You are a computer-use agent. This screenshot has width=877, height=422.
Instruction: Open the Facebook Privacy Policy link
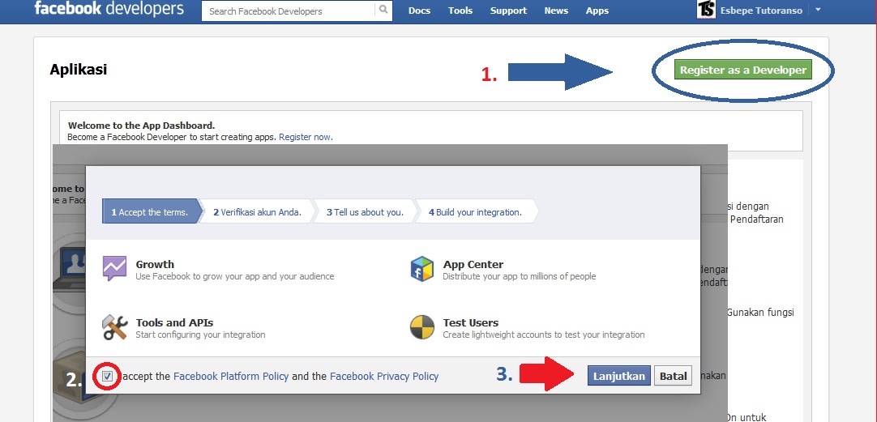tap(384, 376)
